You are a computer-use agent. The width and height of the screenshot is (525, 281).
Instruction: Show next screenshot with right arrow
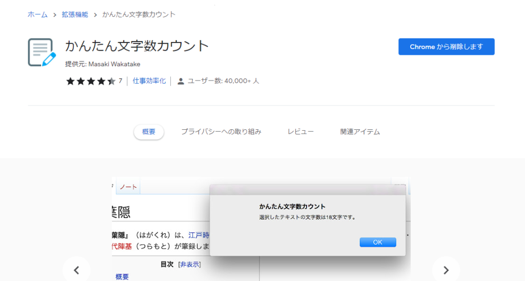coord(446,270)
